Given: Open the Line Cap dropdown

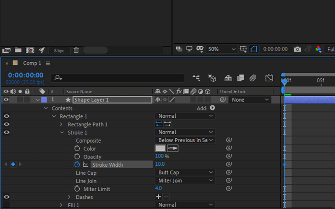Looking at the screenshot, I should click(185, 172).
